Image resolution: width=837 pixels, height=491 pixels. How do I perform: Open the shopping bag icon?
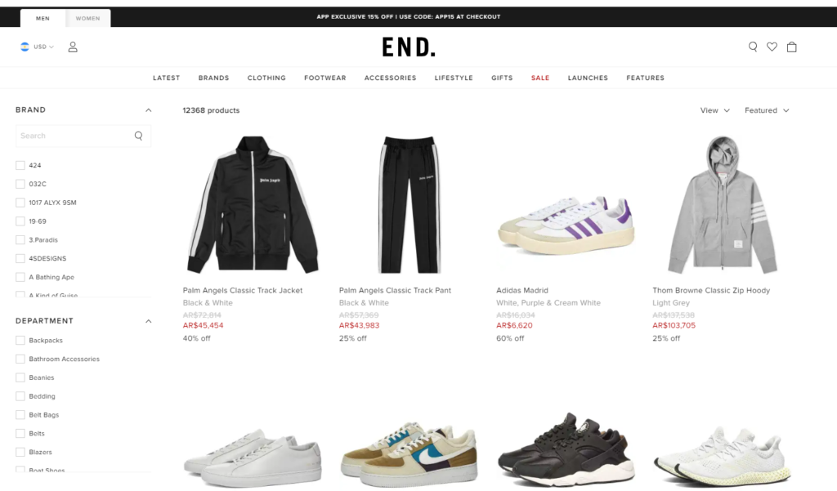click(791, 47)
